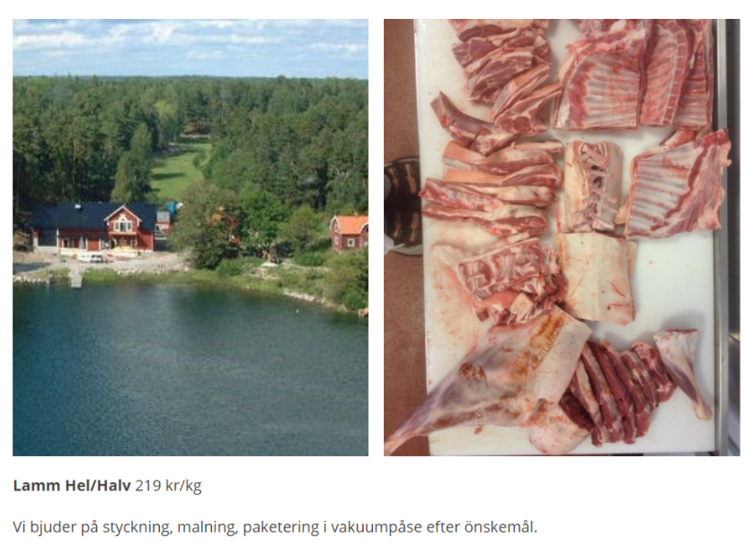Click the square fat-covered cut below the rolled roast
This screenshot has height=547, width=746.
[597, 277]
